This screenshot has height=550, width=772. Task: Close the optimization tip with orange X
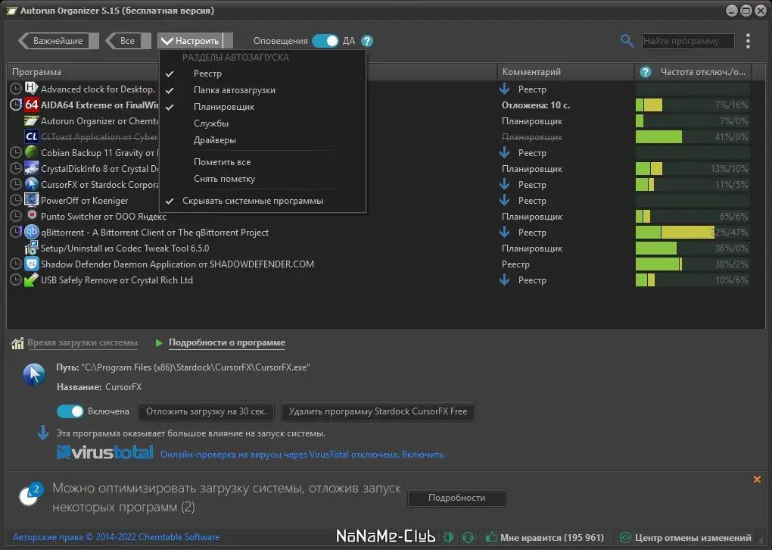coord(757,480)
